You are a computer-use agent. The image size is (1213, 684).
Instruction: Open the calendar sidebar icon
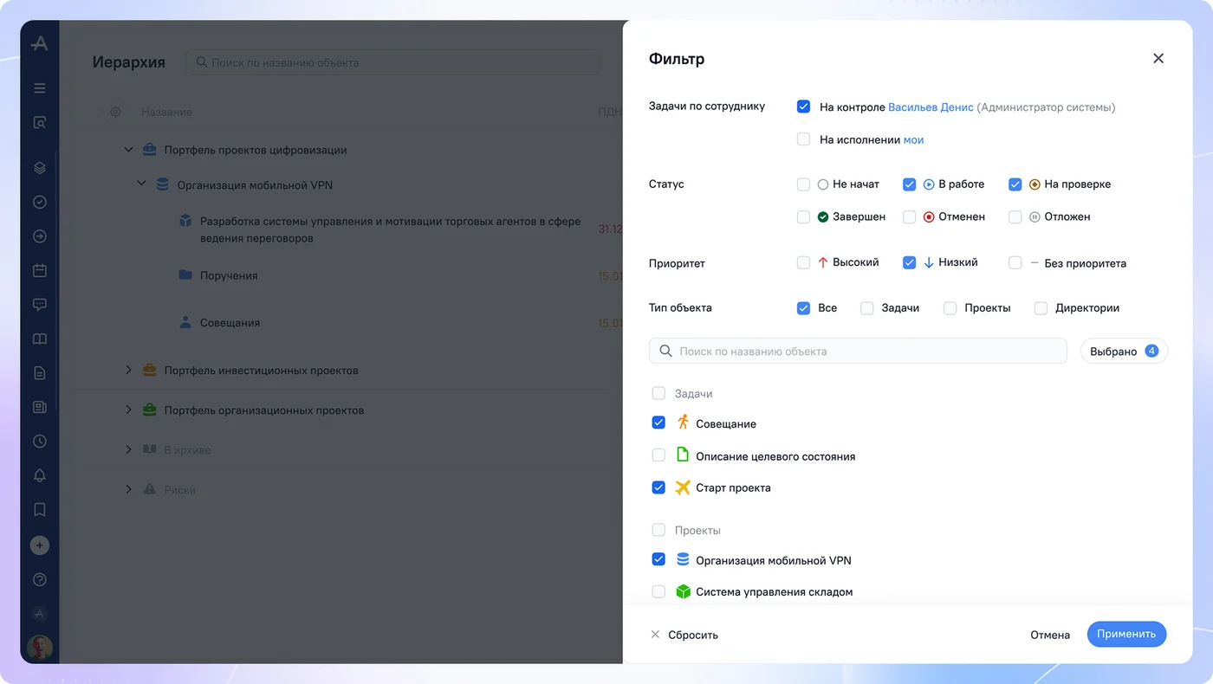[40, 270]
